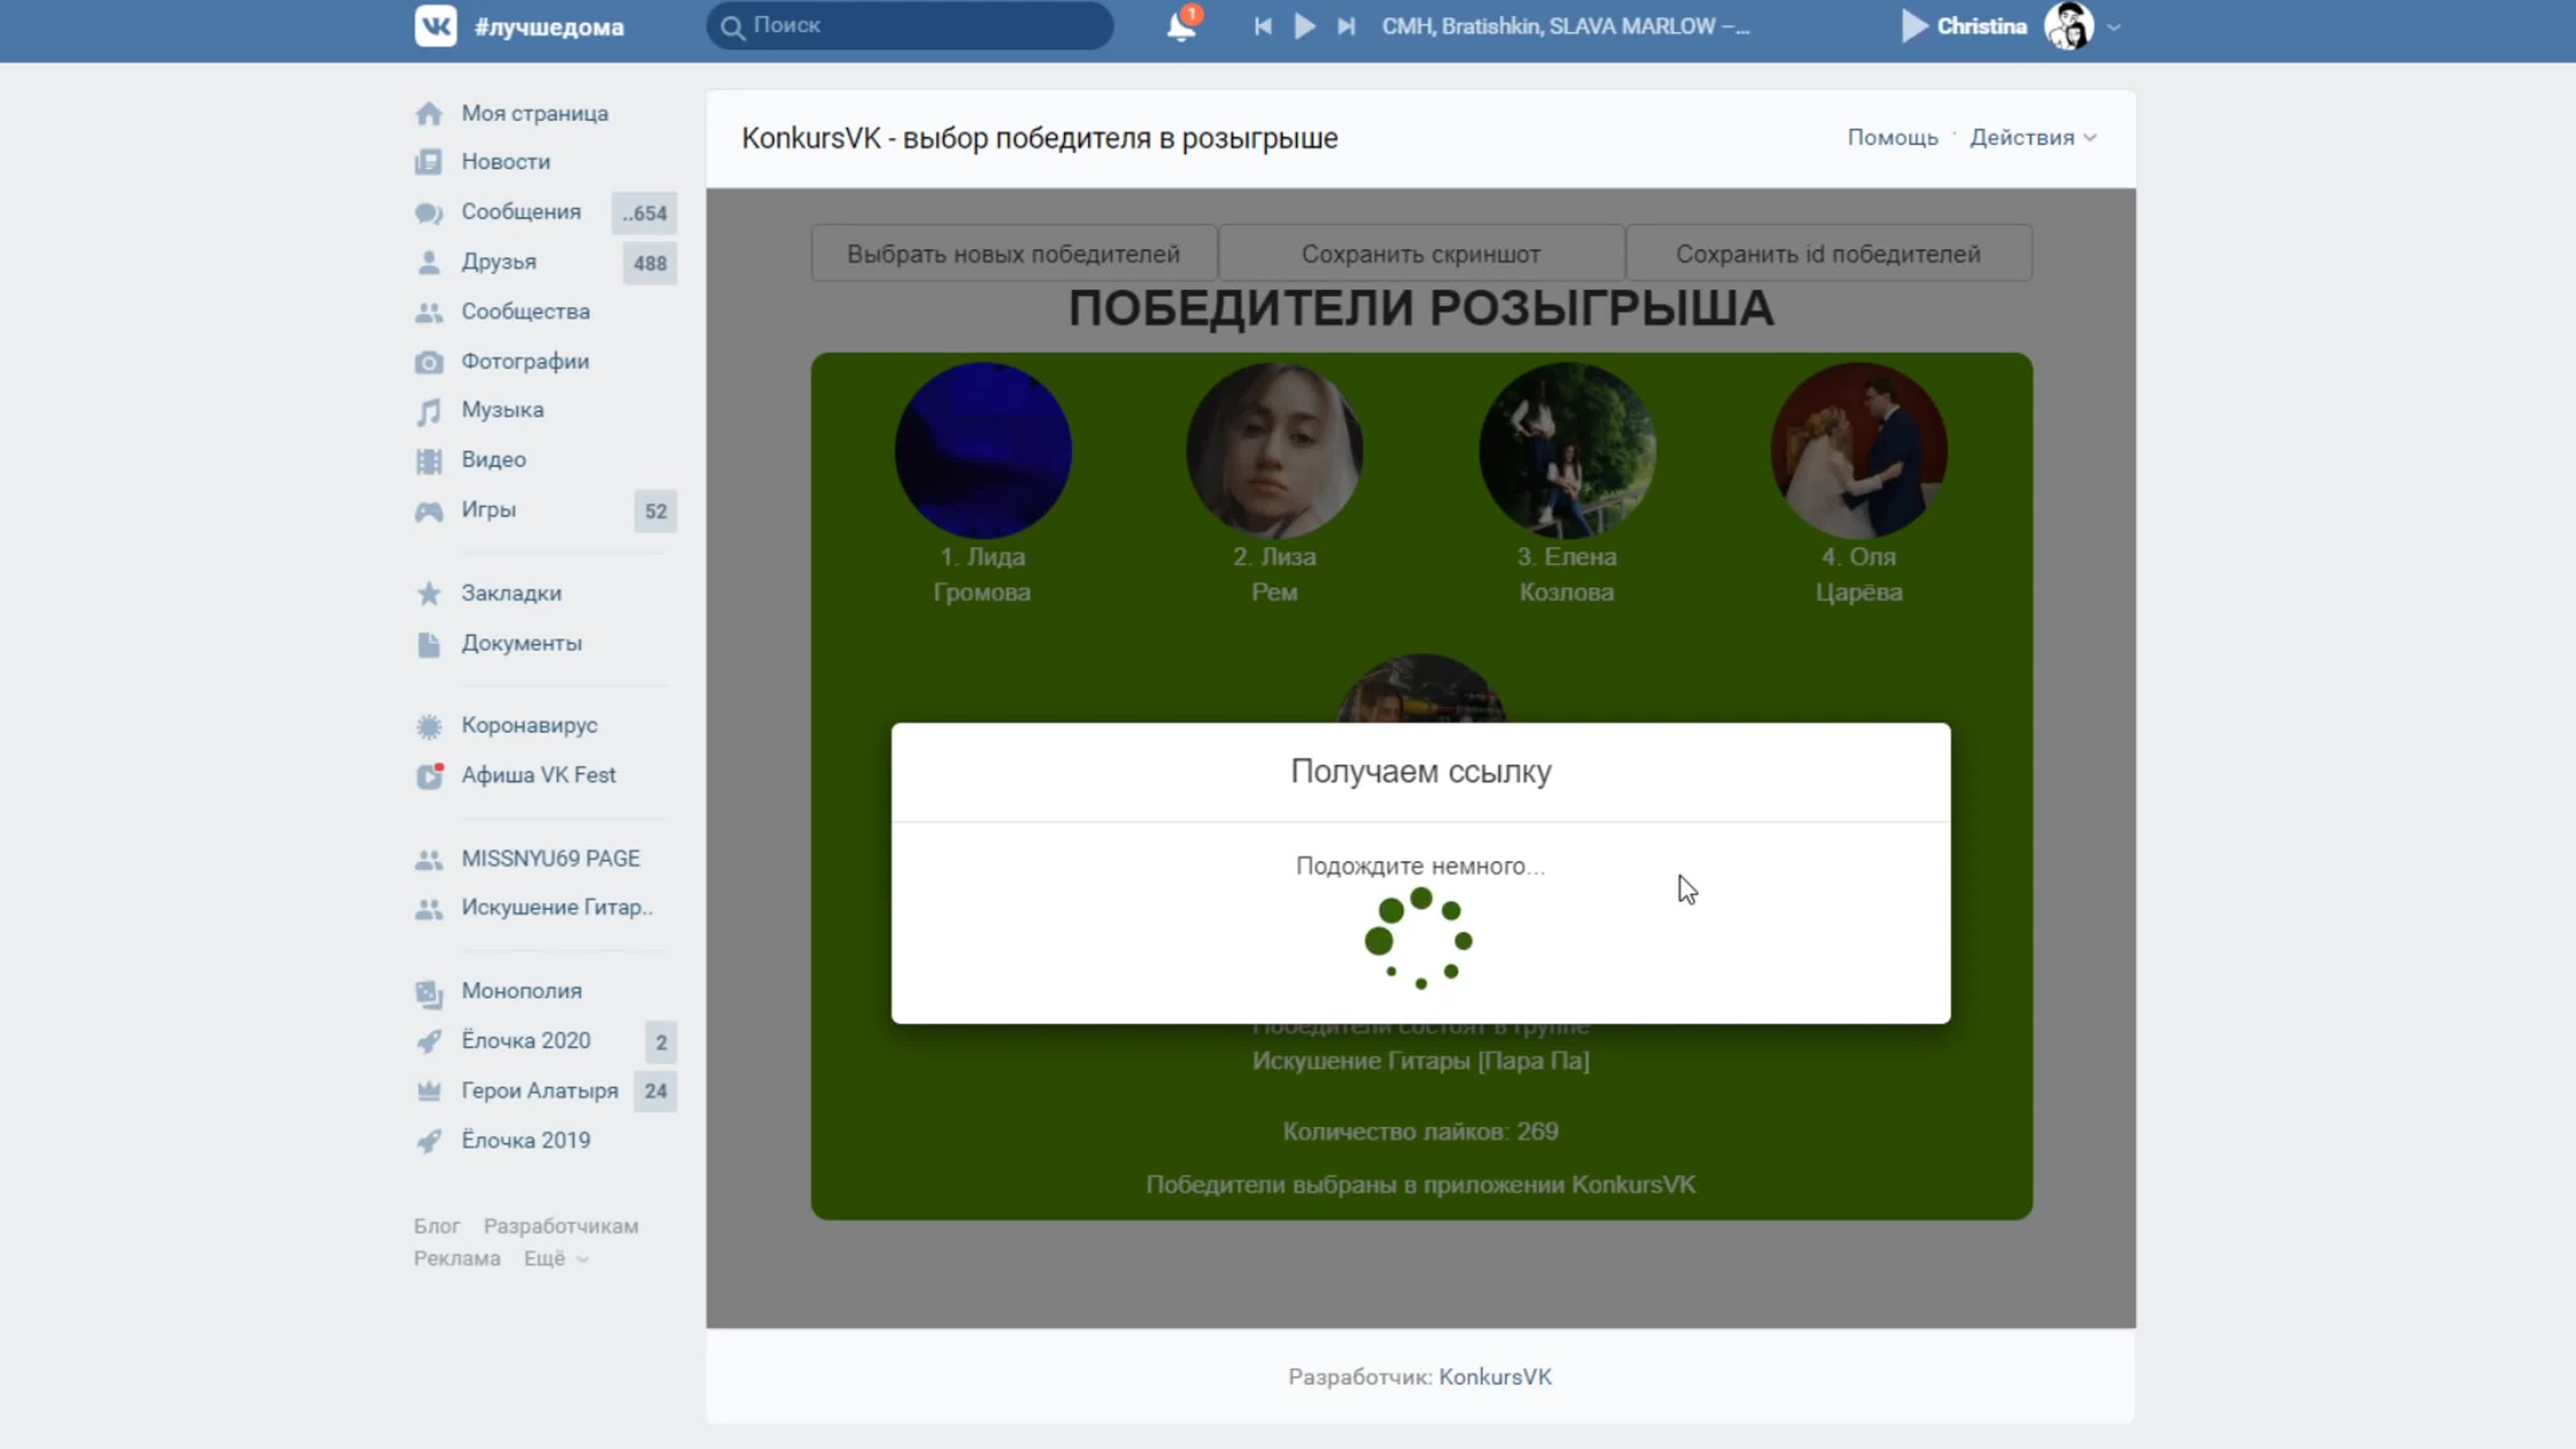Open the Christina profile menu arrow
2576x1449 pixels.
(2114, 28)
